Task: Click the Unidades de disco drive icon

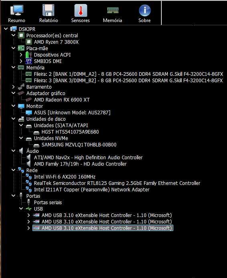Action: (x=21, y=119)
